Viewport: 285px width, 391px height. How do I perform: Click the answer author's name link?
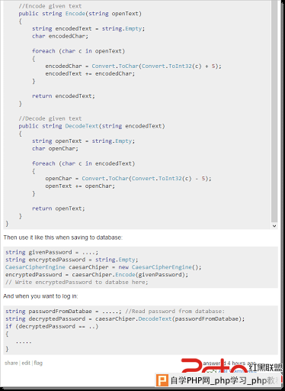(238, 371)
